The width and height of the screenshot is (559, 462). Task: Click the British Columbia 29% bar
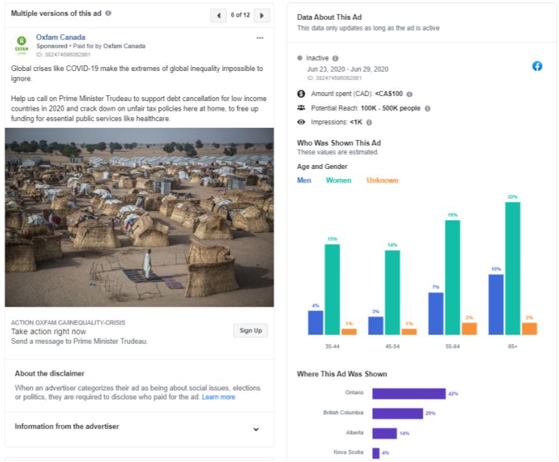click(x=398, y=413)
